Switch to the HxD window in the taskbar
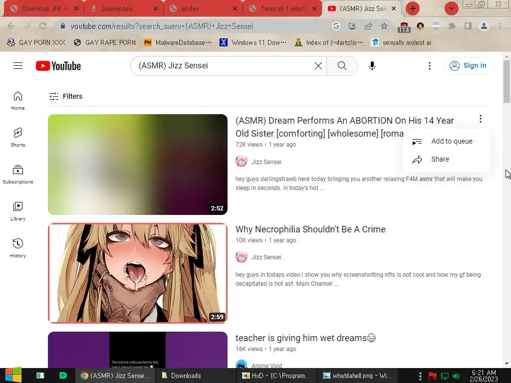Viewport: 511px width, 383px height. [276, 376]
